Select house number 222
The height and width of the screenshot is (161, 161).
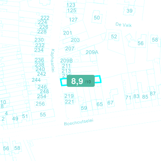45,18
